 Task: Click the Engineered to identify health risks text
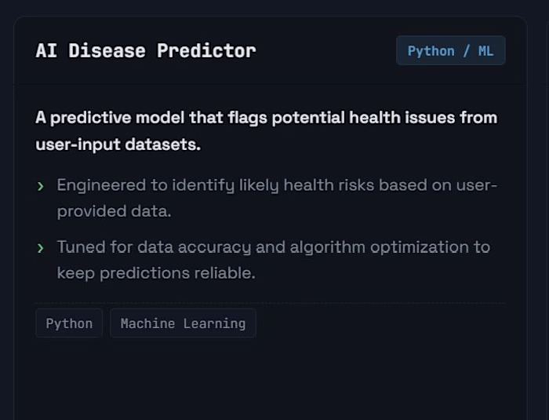coord(277,198)
